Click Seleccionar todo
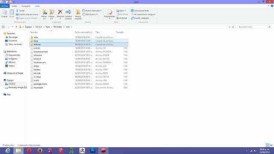 (140, 11)
